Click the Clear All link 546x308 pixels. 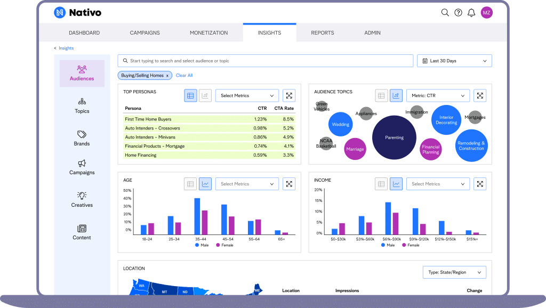184,75
